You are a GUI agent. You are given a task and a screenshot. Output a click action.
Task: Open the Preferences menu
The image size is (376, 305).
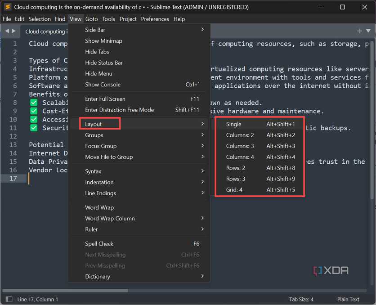(155, 19)
